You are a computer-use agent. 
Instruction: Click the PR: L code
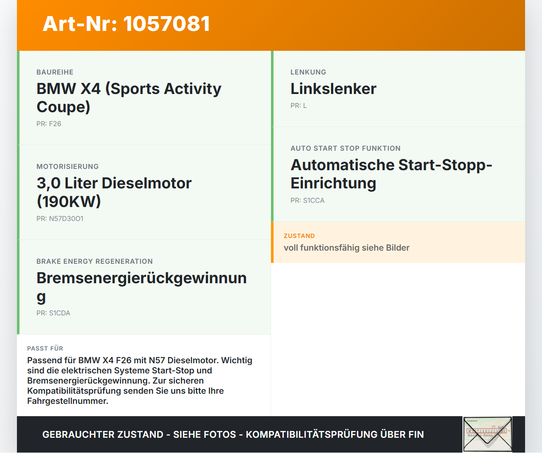[299, 105]
